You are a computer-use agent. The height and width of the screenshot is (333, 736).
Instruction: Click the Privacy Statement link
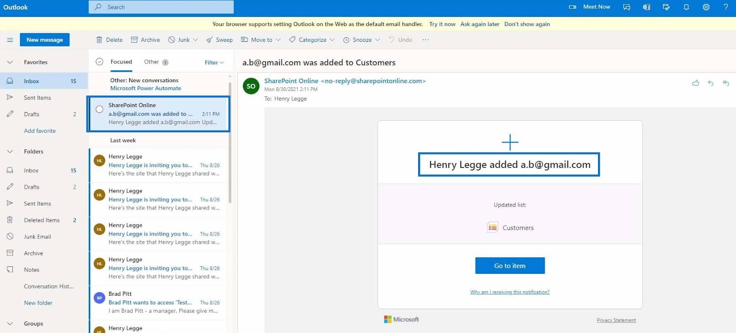tap(616, 320)
